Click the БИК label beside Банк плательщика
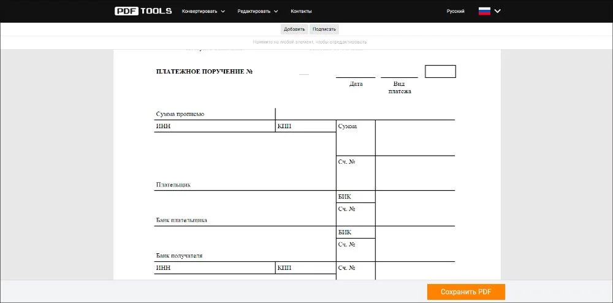This screenshot has height=303, width=613. pos(345,197)
